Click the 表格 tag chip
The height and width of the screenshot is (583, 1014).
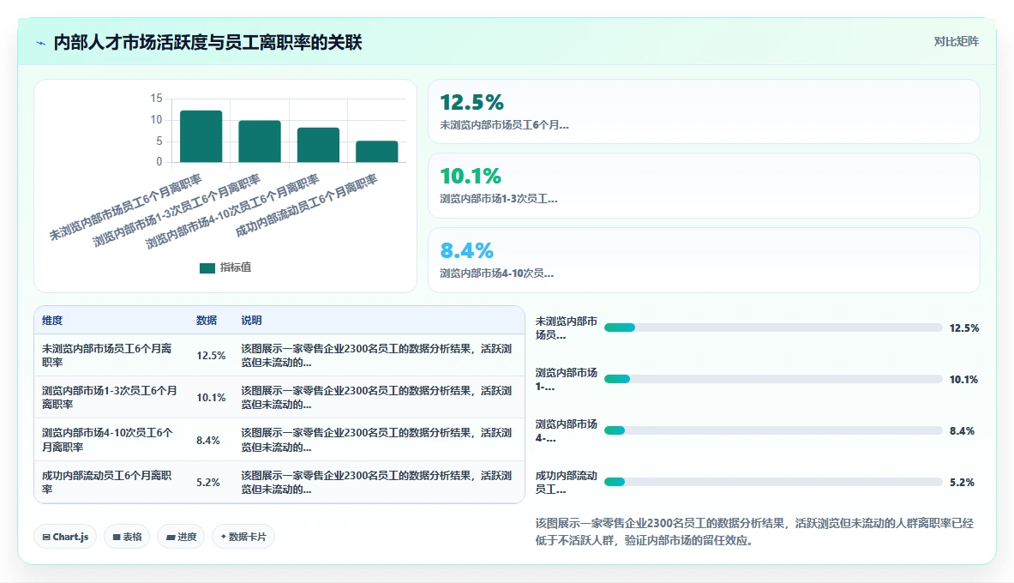click(x=127, y=537)
